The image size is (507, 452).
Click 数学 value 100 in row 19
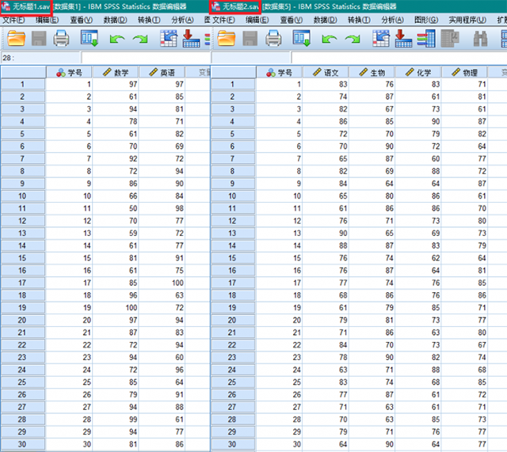pos(116,308)
